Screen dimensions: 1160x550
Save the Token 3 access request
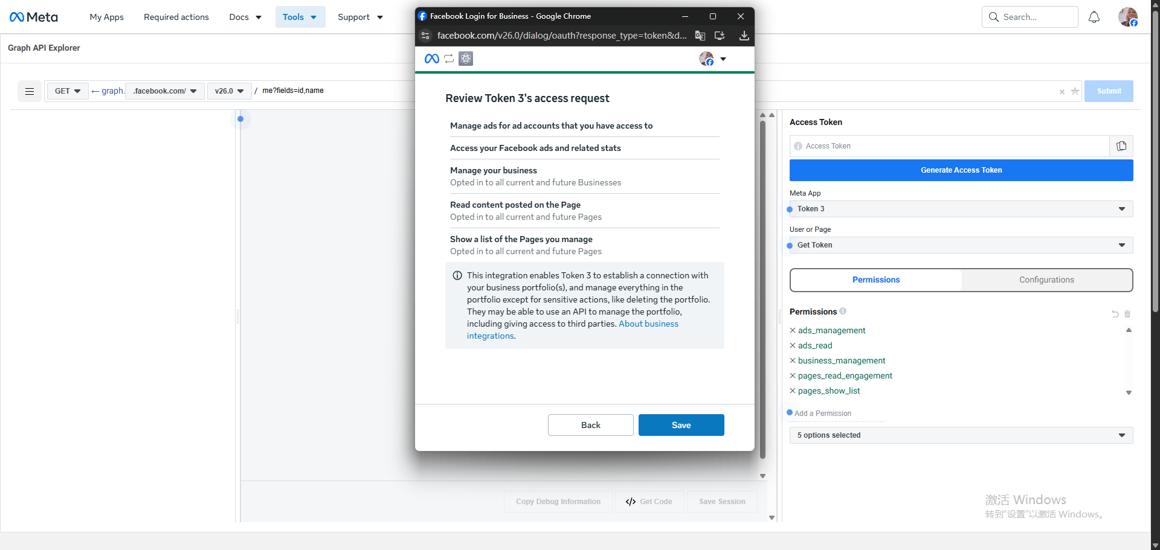[x=681, y=425]
